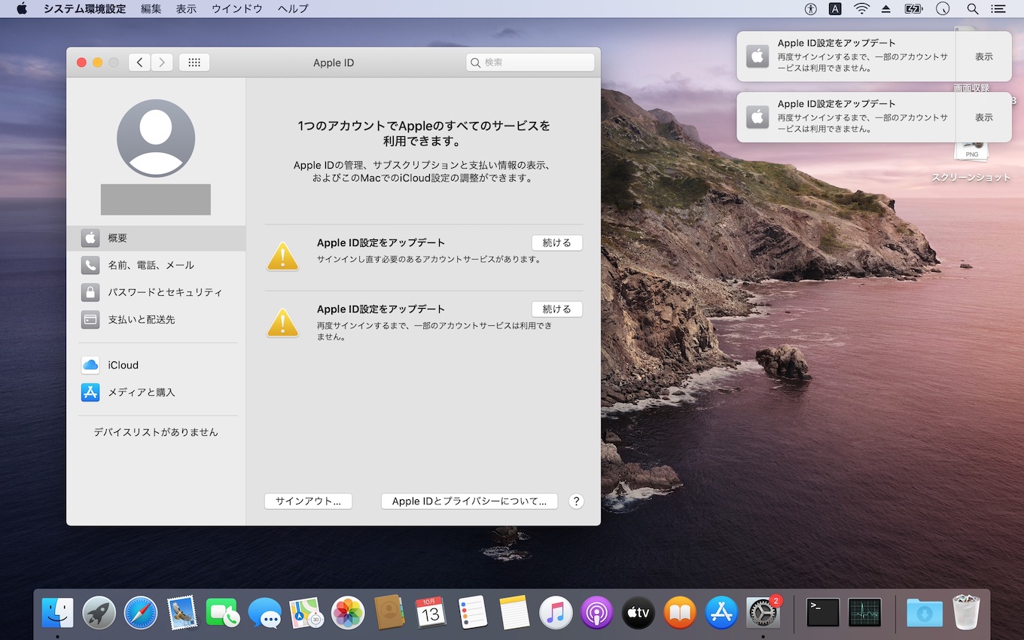Open Notes from the Dock
1024x640 pixels.
514,613
